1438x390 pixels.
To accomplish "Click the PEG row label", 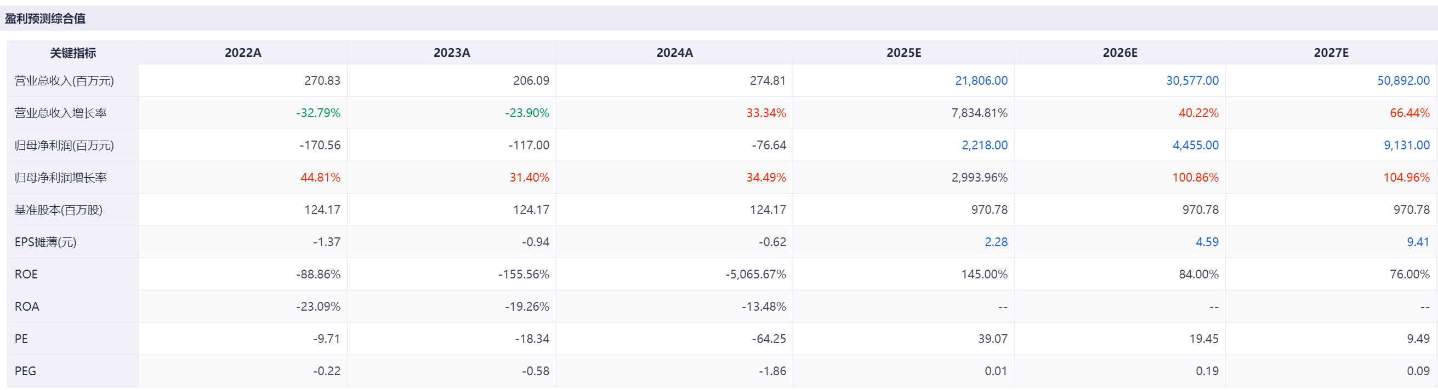I will tap(25, 371).
